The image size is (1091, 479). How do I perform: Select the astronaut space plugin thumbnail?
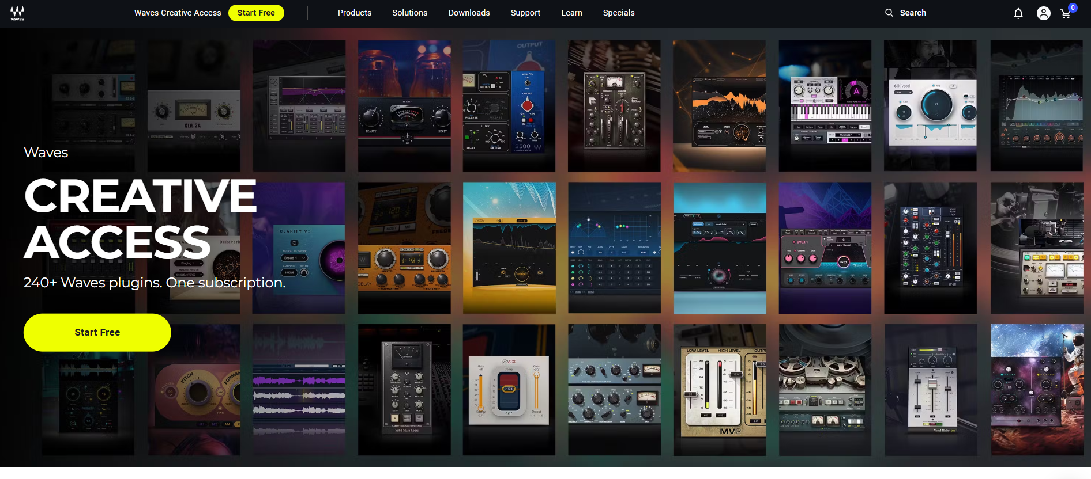pyautogui.click(x=1037, y=390)
